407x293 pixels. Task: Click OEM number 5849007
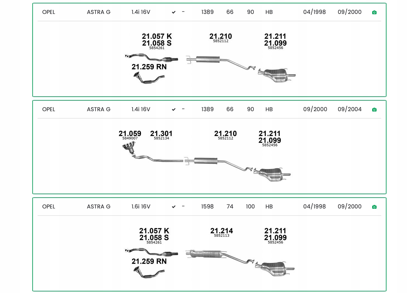(x=130, y=138)
